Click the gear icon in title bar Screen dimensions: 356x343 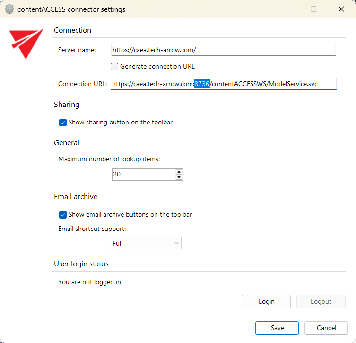click(x=9, y=9)
